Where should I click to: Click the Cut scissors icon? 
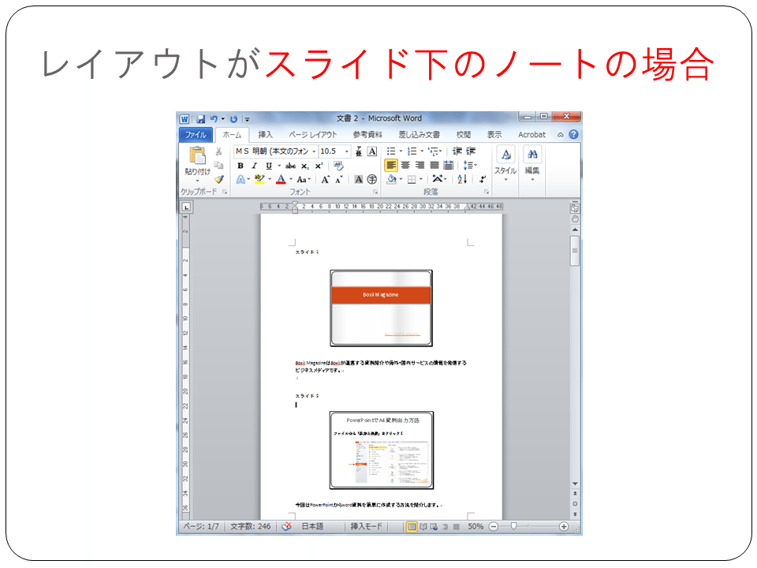[x=219, y=151]
